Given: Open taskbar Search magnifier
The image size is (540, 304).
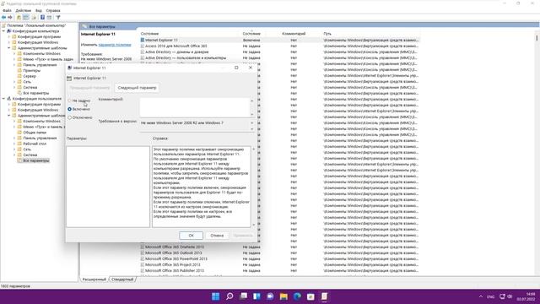Looking at the screenshot, I should click(x=229, y=296).
